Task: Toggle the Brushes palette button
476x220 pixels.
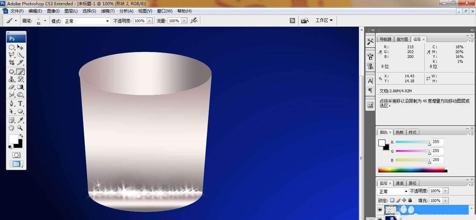Action: (292, 21)
